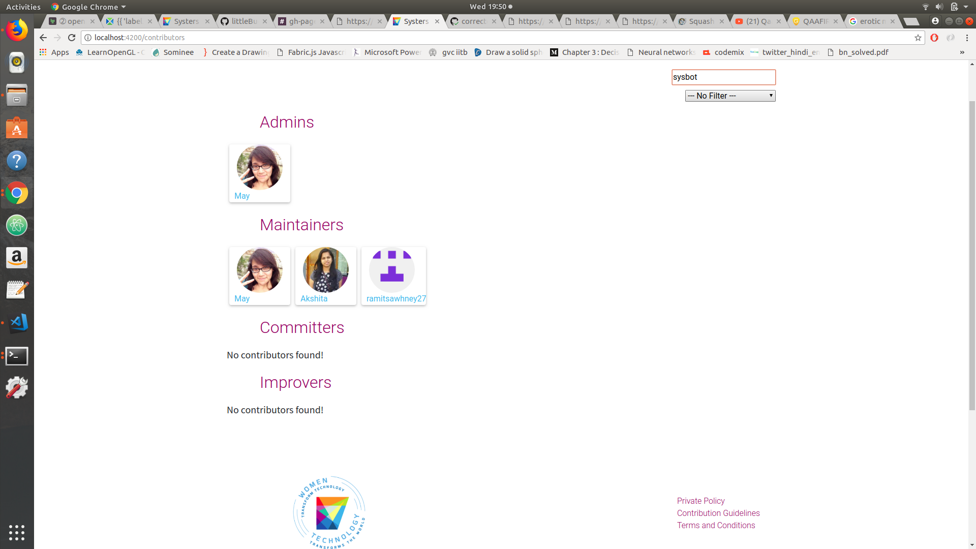Click the VS Code icon in the dock
The height and width of the screenshot is (549, 976).
pos(17,323)
